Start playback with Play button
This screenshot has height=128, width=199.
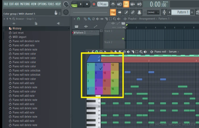click(x=81, y=4)
